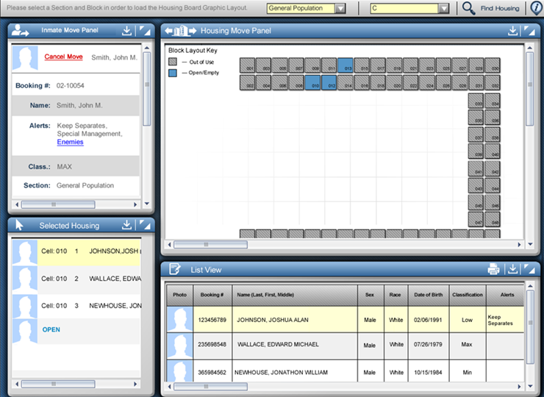Open the info icon in top bar
The image size is (544, 397).
[535, 8]
